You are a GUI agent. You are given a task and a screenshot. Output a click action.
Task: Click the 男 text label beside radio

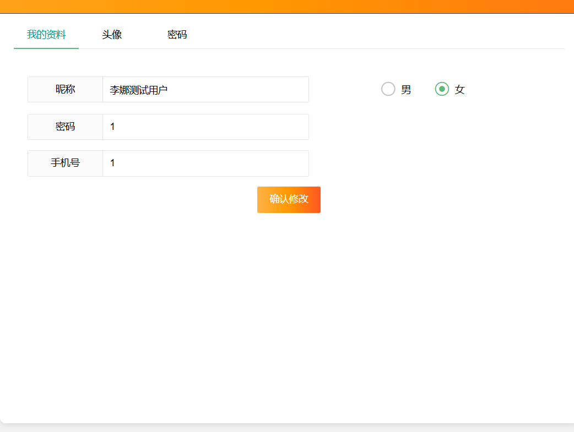406,90
